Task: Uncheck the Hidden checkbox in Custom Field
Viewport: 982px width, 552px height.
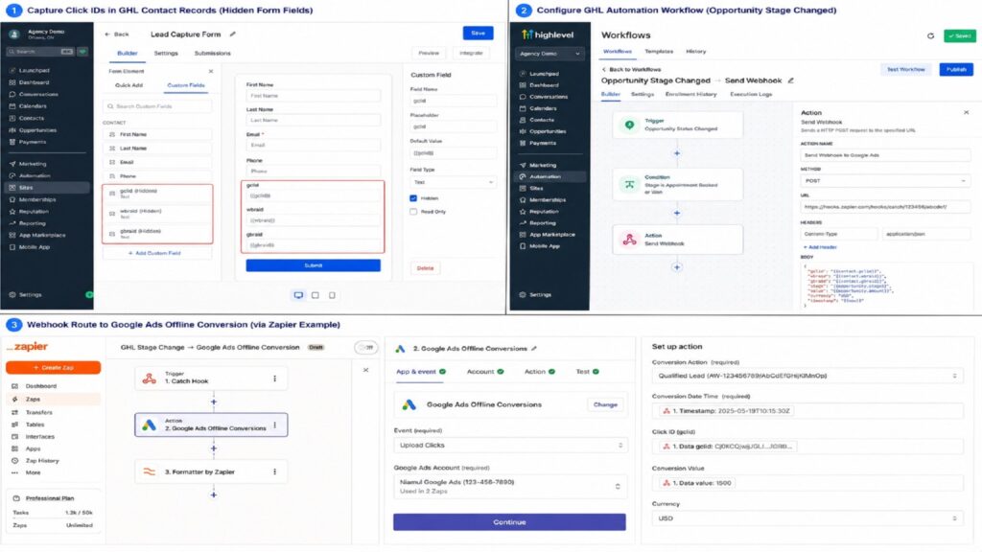Action: coord(413,197)
